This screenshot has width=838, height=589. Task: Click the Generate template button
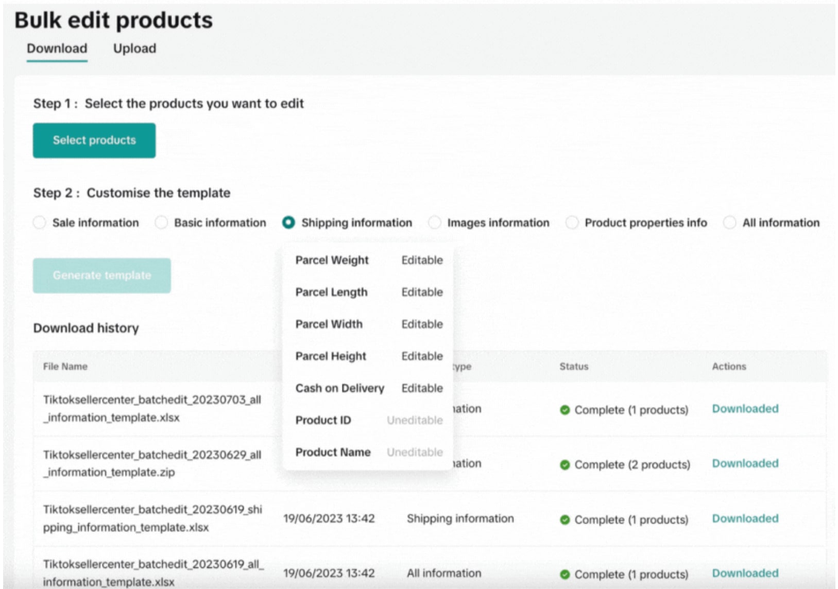click(102, 275)
